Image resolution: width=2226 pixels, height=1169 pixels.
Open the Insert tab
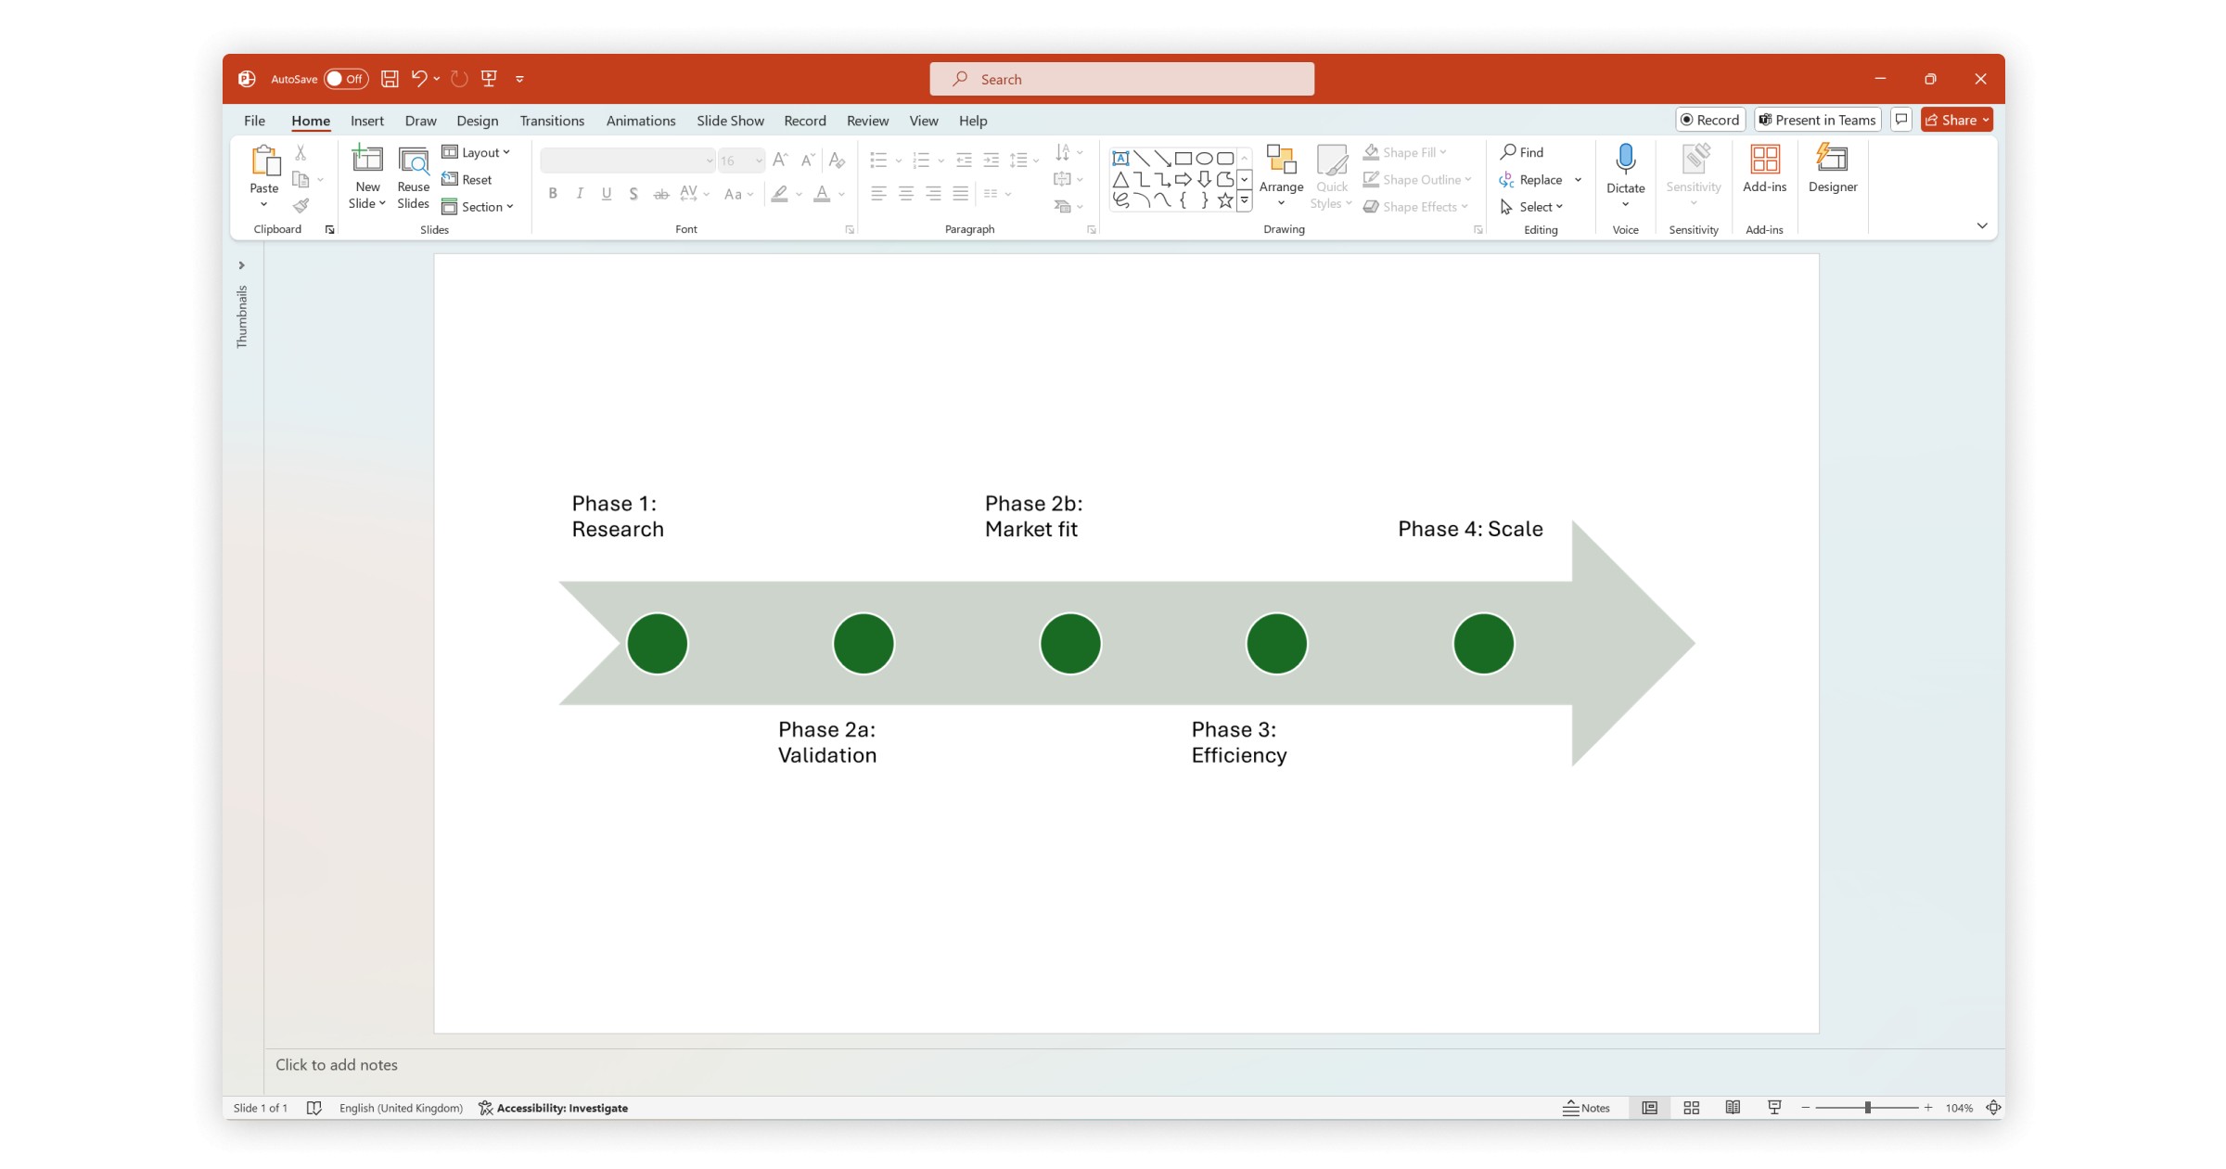pos(366,121)
